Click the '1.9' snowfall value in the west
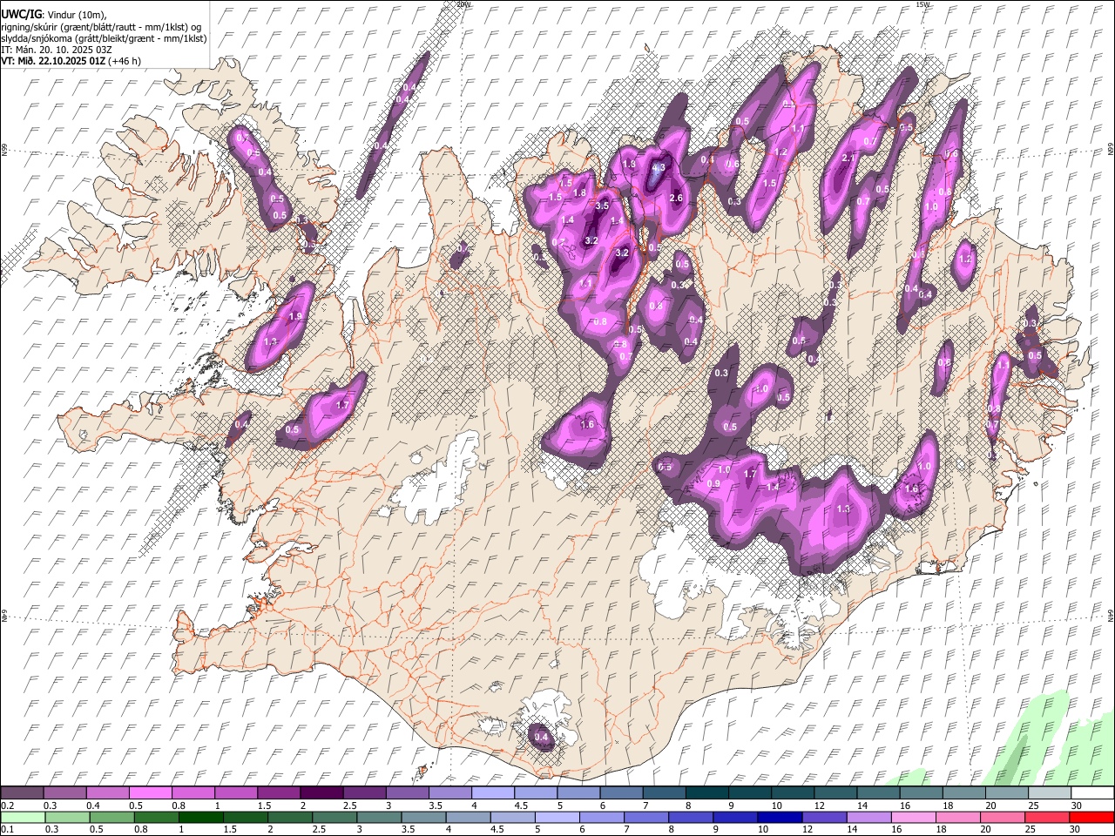Screen dimensions: 1115x836 (295, 317)
